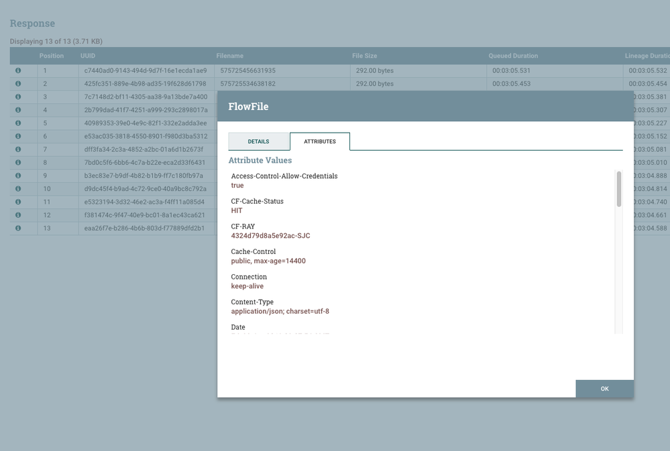The height and width of the screenshot is (451, 670).
Task: Click Cache-Control value public, max-age=14400
Action: [268, 261]
